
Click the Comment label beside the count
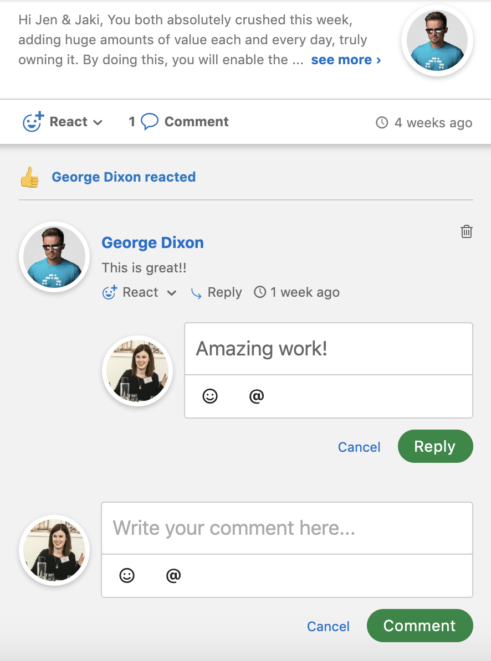(x=197, y=122)
